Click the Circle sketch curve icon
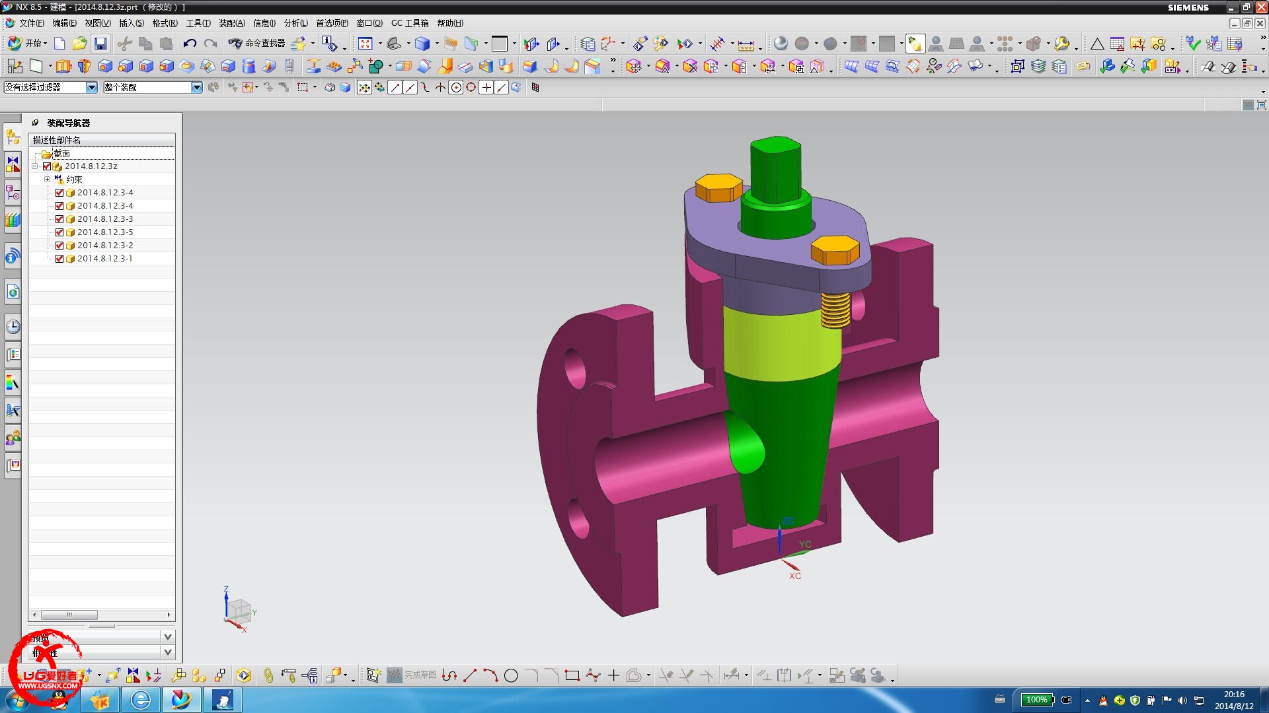 pyautogui.click(x=511, y=675)
